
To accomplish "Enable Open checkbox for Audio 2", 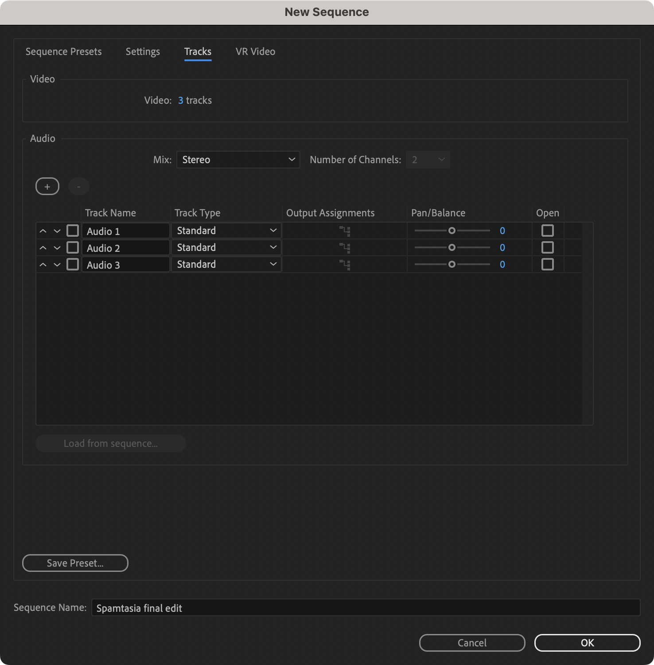I will tap(548, 247).
